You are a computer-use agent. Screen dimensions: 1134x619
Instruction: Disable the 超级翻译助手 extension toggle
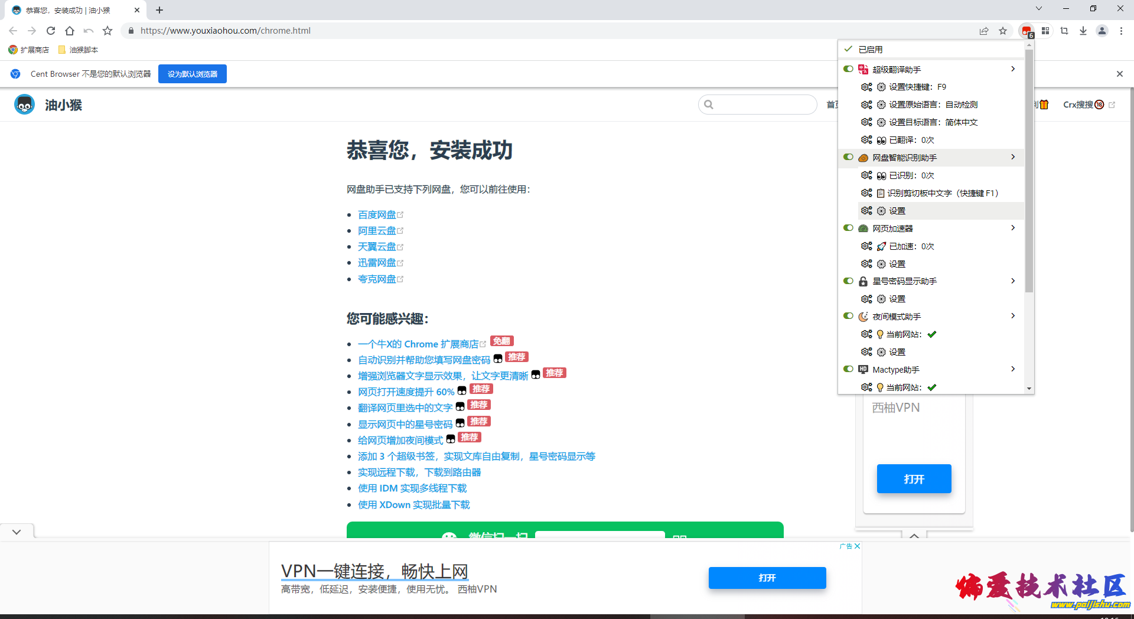point(849,69)
